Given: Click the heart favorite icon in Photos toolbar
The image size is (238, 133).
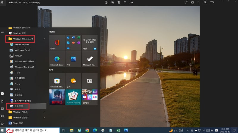Looking at the screenshot, I should [125, 2].
